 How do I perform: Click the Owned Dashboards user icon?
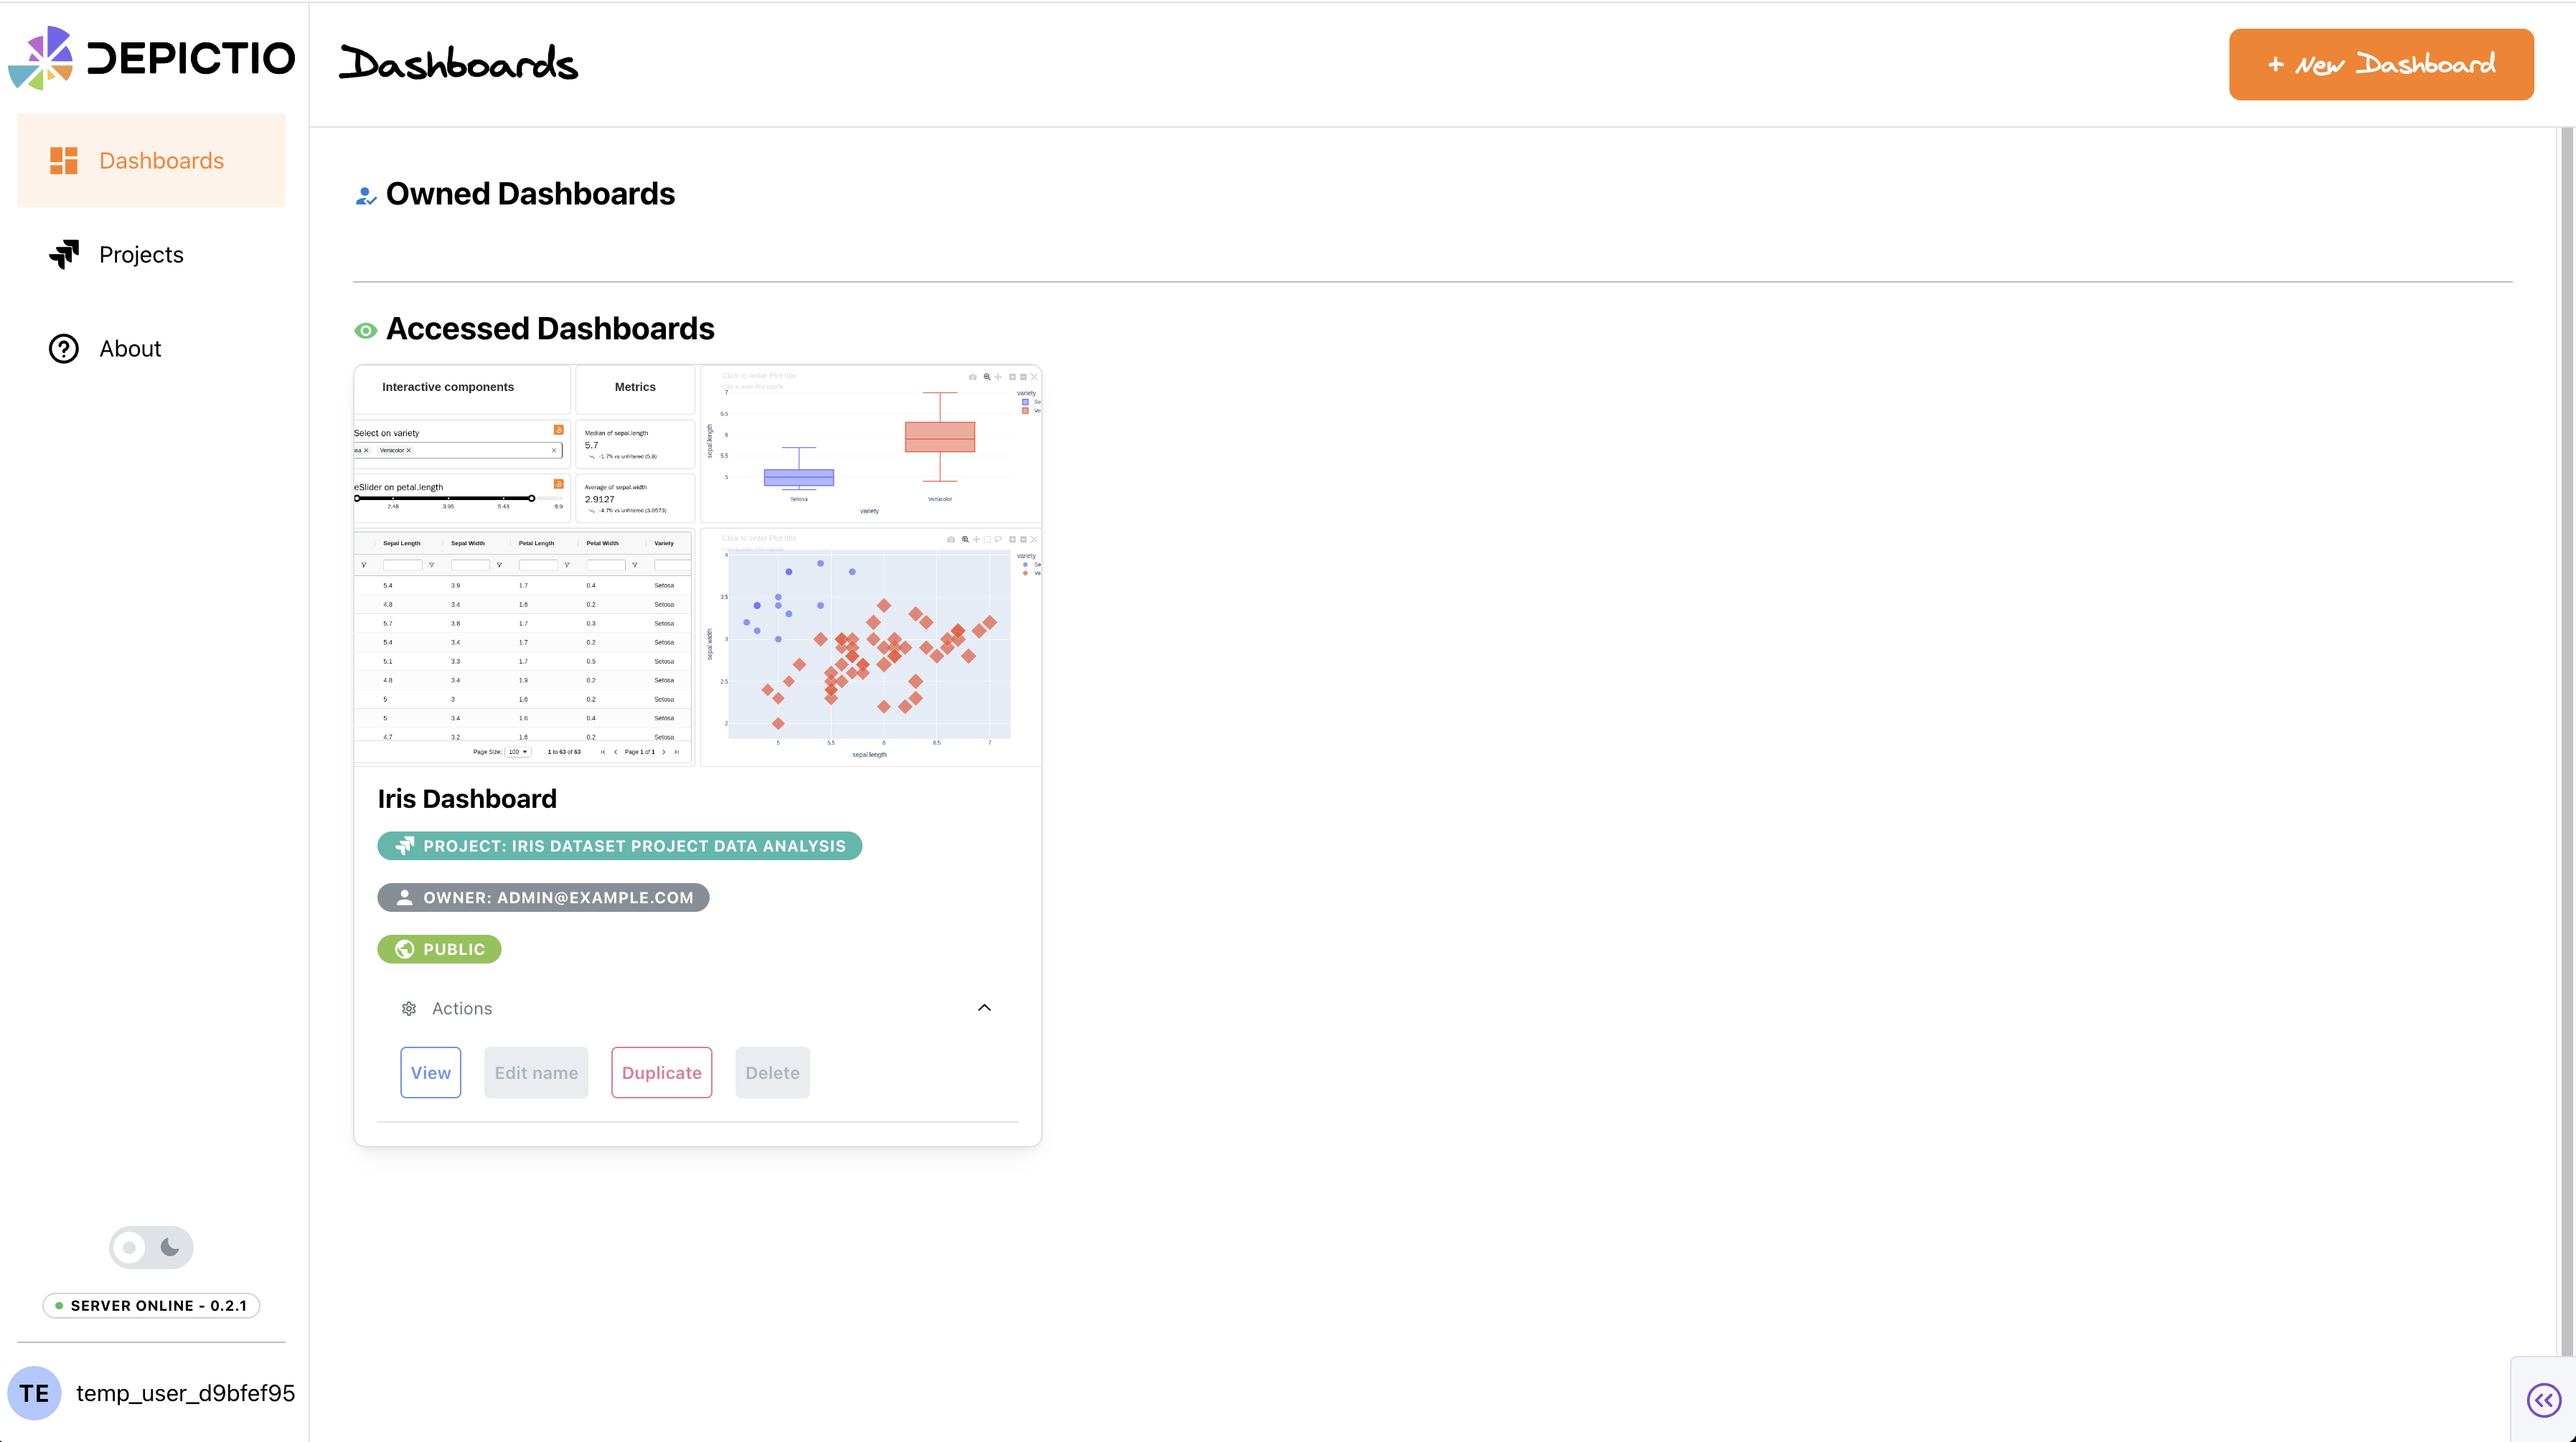366,196
